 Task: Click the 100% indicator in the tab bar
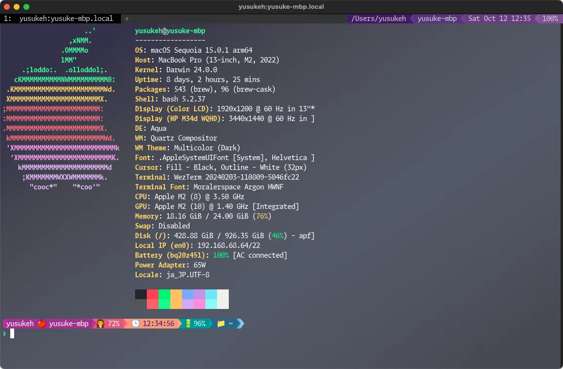pyautogui.click(x=550, y=19)
